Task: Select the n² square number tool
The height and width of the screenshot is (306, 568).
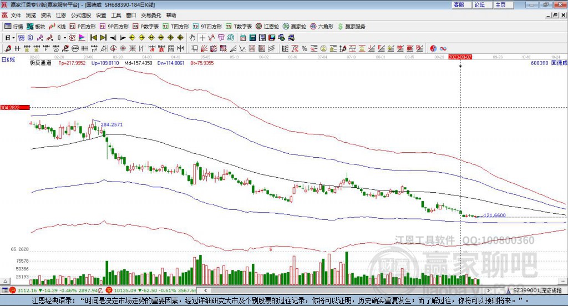Action: 94,48
